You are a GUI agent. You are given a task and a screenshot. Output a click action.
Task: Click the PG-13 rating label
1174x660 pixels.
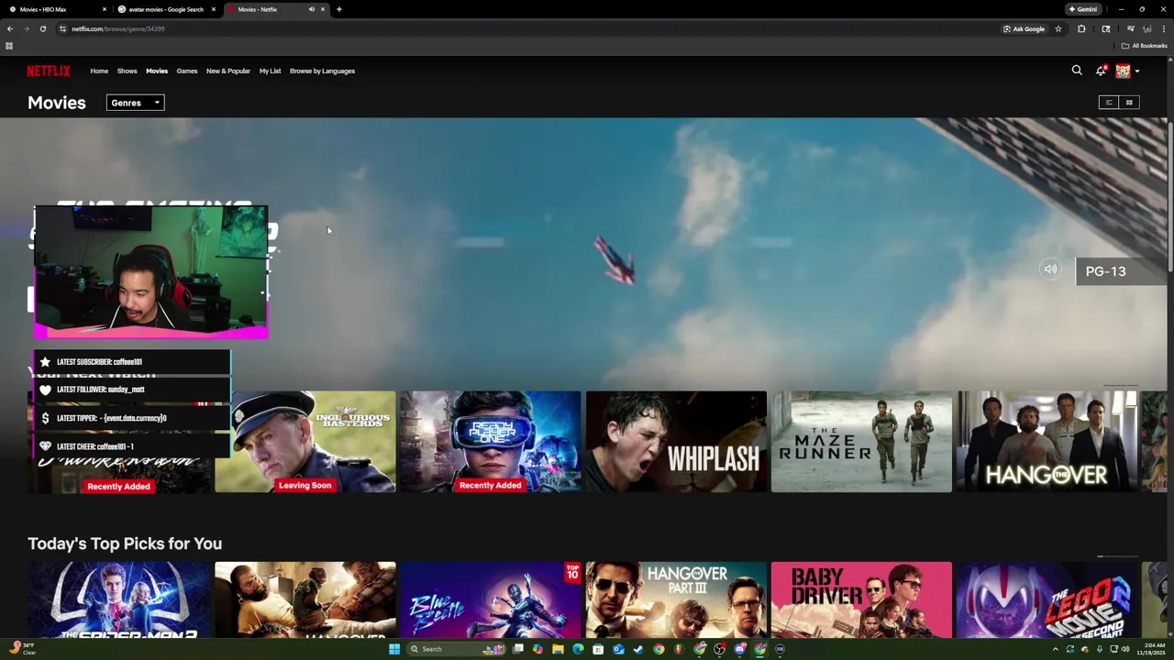1105,271
